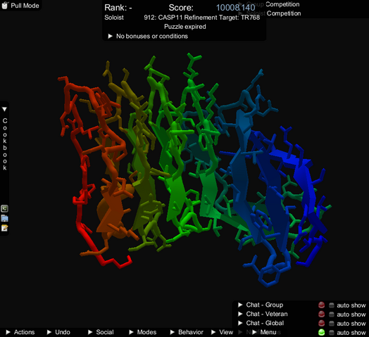This screenshot has width=369, height=337.
Task: Toggle auto show for Chat - Veteran
Action: click(332, 314)
